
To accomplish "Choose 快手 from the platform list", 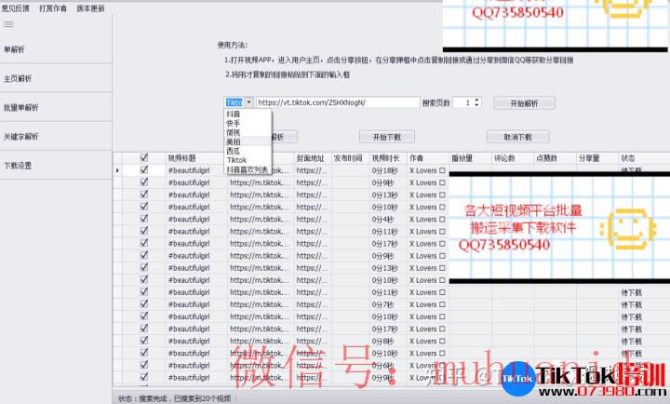I will [248, 123].
